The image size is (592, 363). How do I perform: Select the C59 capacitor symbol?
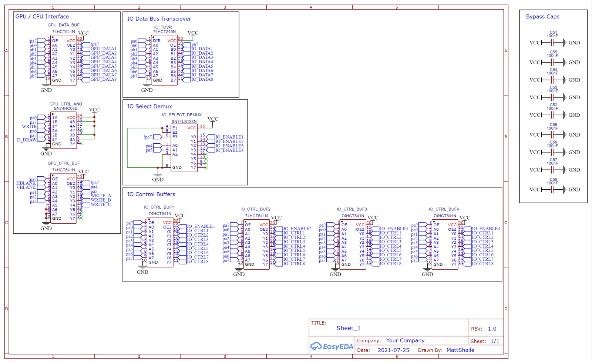pyautogui.click(x=552, y=134)
